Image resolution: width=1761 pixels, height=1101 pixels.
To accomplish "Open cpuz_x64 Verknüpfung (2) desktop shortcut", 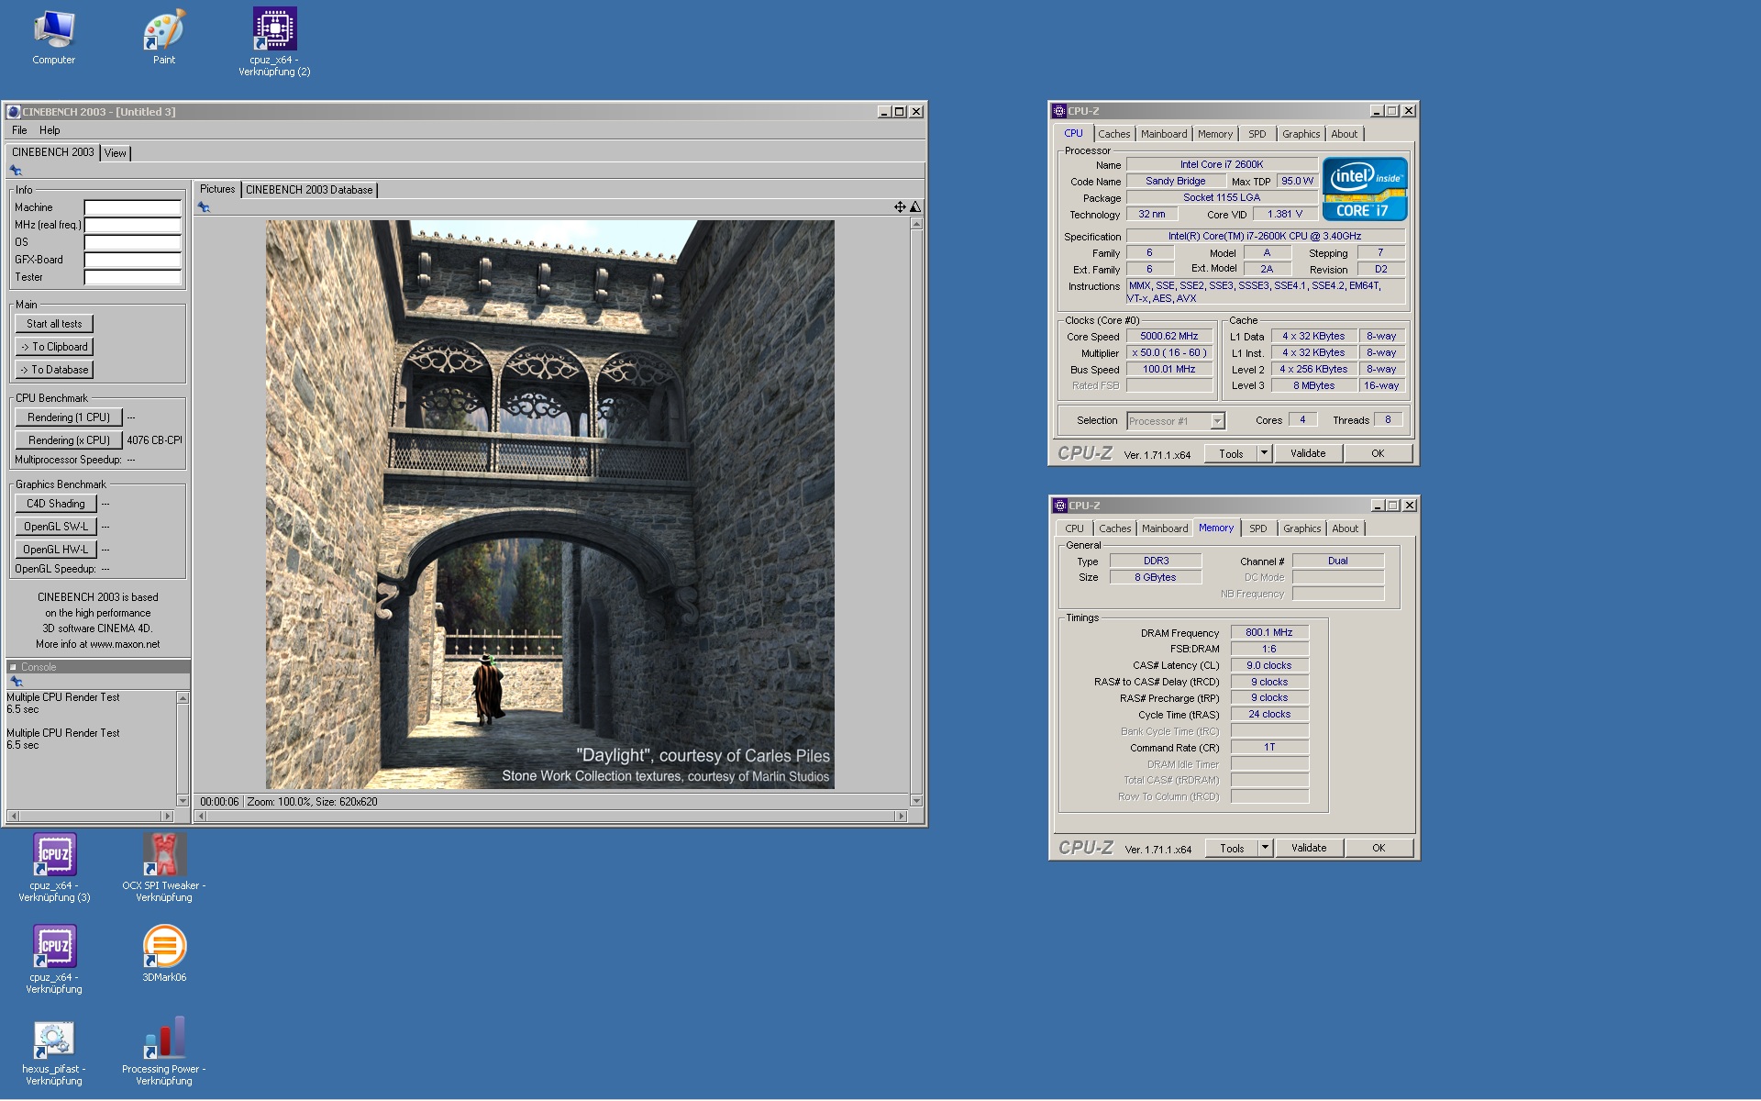I will tap(274, 42).
